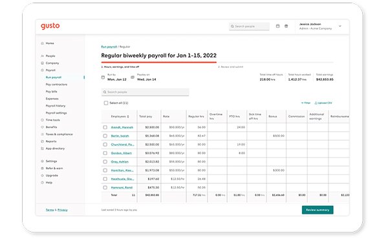388x239 pixels.
Task: Click step 1 Hours, earnings, and time off
Action: (x=120, y=67)
